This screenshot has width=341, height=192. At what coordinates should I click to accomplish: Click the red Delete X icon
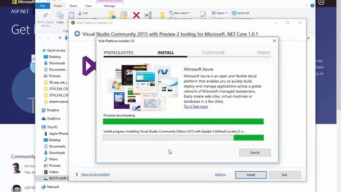(136, 15)
